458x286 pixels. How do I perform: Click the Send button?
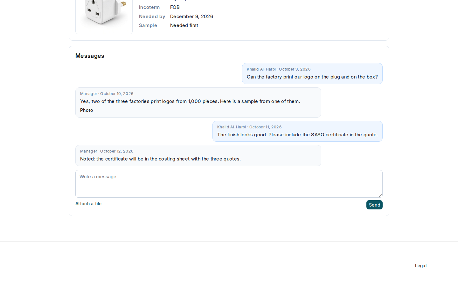[x=374, y=205]
